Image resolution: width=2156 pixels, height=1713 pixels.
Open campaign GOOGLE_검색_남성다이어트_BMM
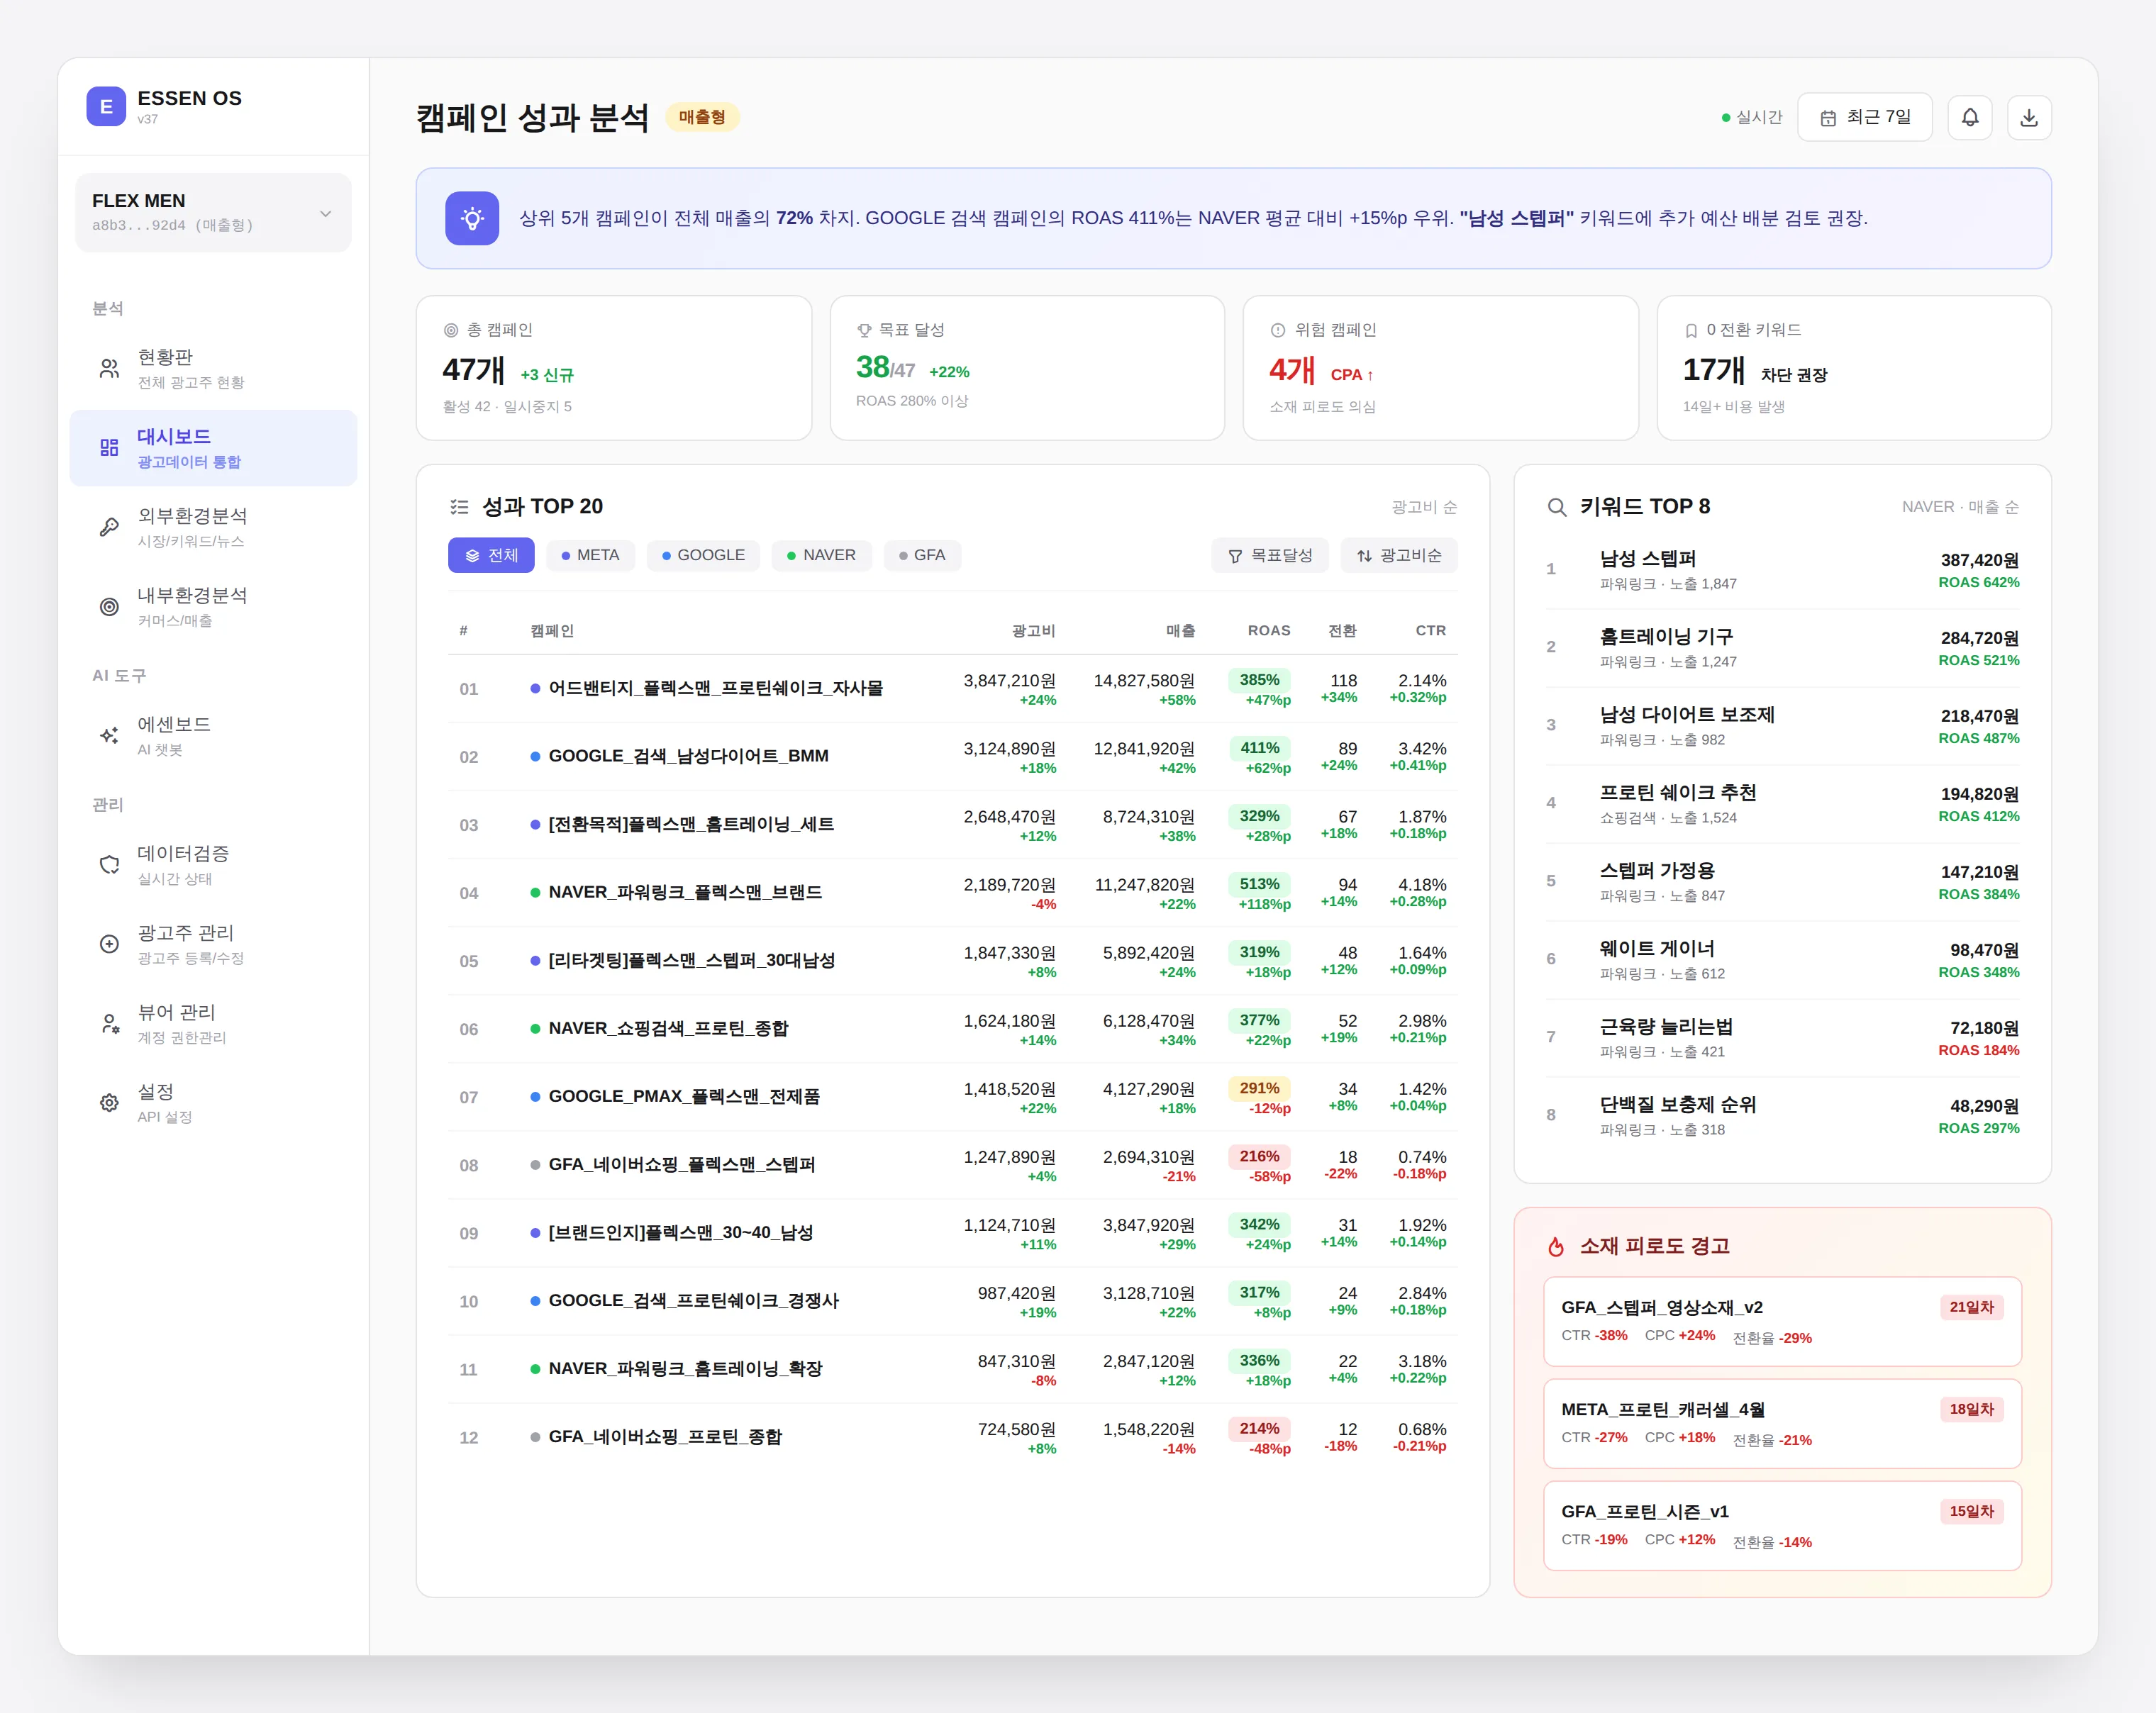(x=952, y=757)
